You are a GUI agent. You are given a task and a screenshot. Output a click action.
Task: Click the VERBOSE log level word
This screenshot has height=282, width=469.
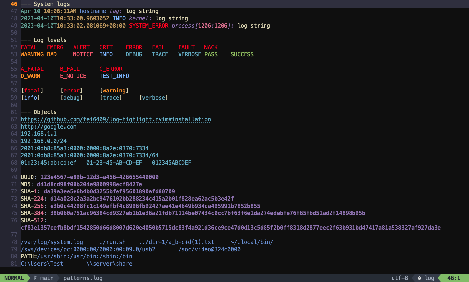190,54
